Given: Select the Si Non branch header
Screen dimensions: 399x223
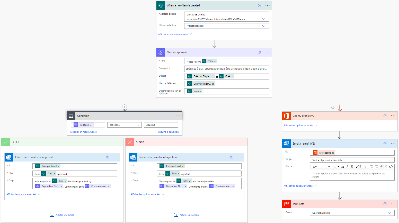Looking at the screenshot, I should coord(187,142).
